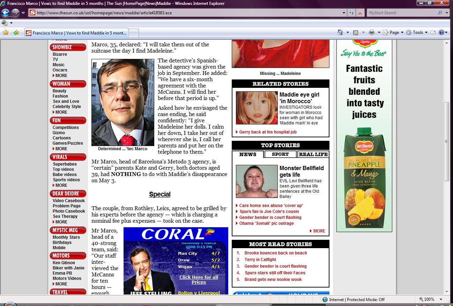Switch to the SPORT top stories tab
Image resolution: width=453 pixels, height=306 pixels.
(280, 154)
